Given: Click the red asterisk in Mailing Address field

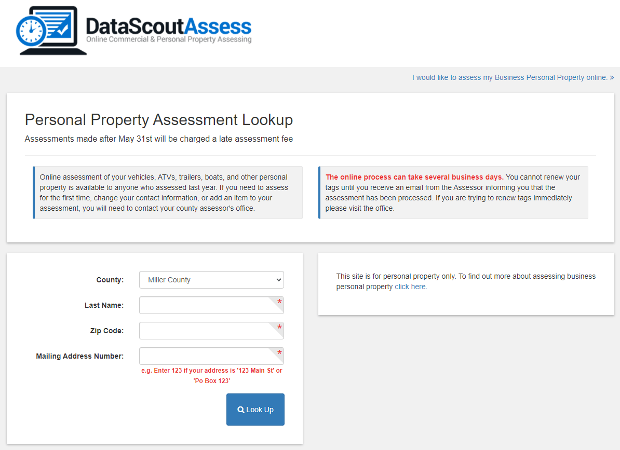Looking at the screenshot, I should pos(279,352).
